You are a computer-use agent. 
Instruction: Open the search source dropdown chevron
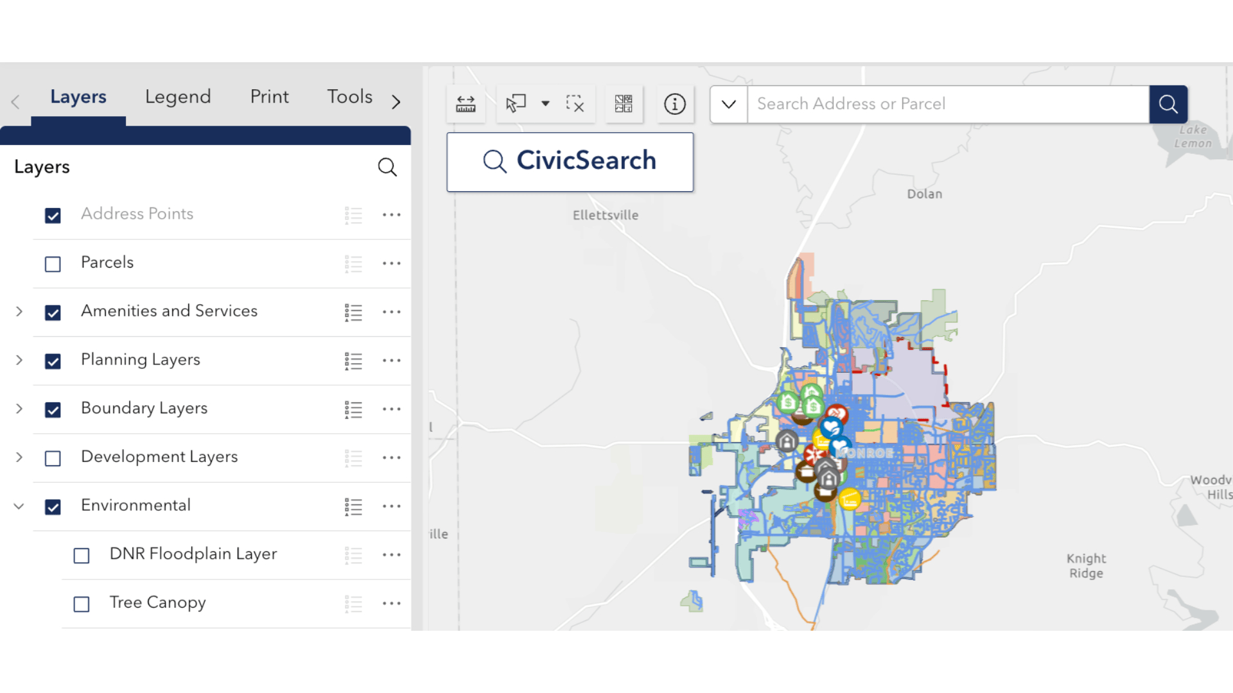point(728,104)
